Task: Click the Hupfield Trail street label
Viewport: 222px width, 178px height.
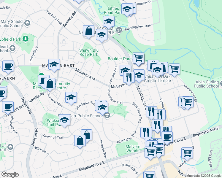Action: 54,18
